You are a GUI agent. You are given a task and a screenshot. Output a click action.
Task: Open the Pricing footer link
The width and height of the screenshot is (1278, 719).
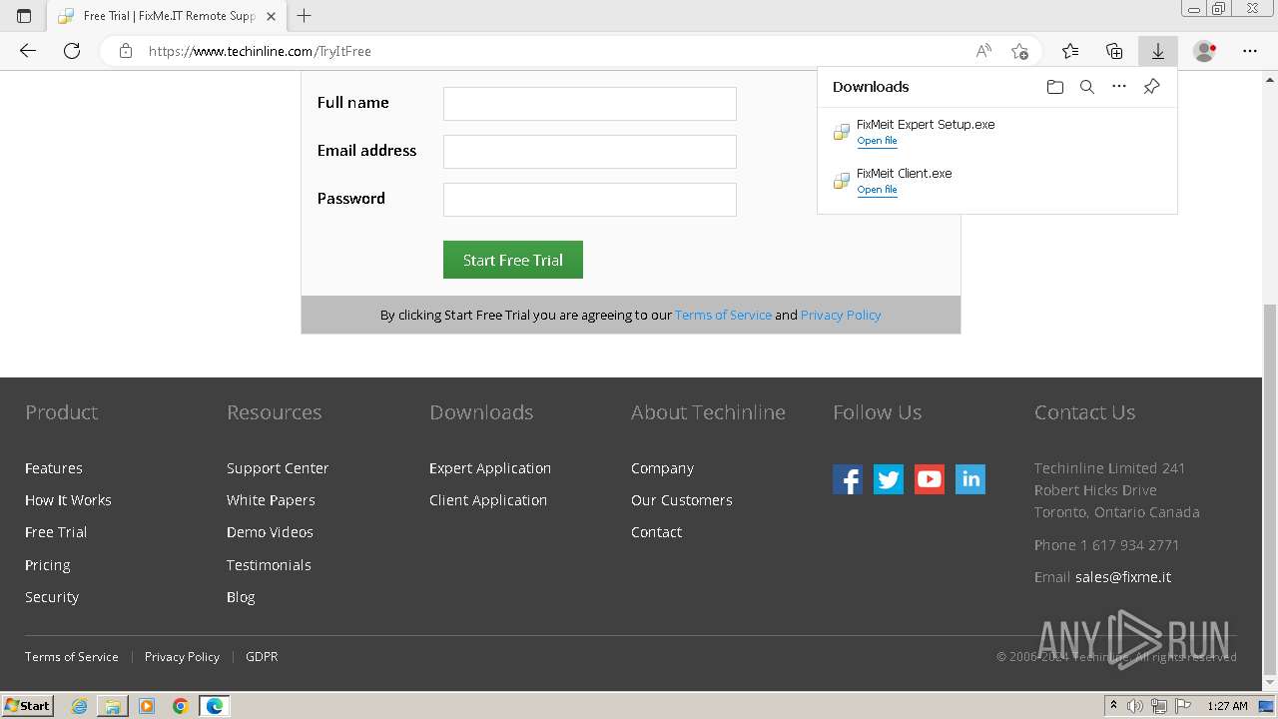click(47, 565)
